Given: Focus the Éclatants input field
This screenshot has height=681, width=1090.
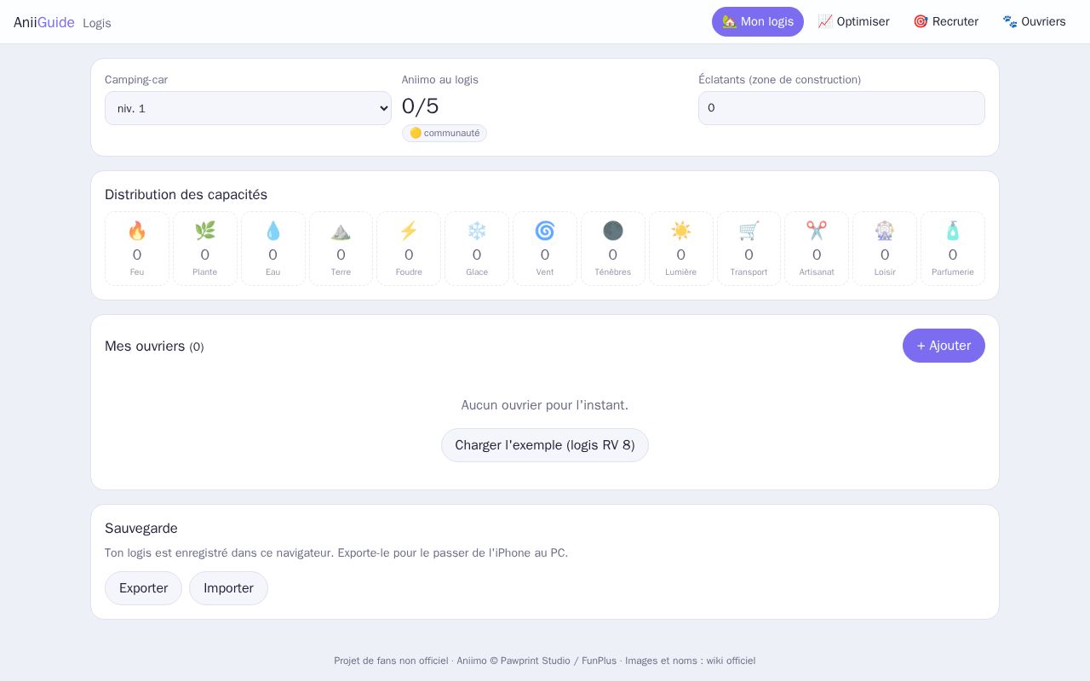Looking at the screenshot, I should pos(841,108).
